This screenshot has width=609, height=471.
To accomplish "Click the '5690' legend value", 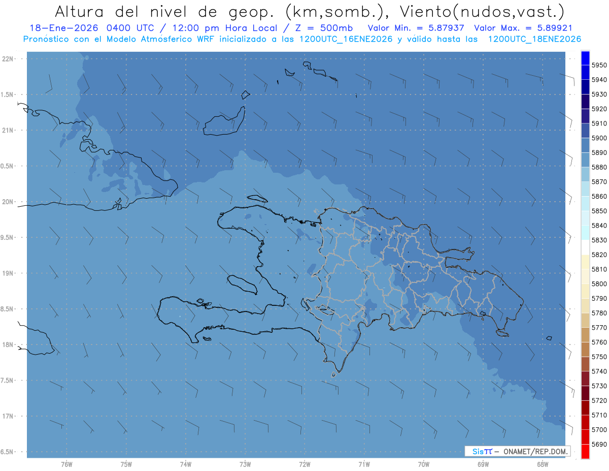I will tap(599, 444).
